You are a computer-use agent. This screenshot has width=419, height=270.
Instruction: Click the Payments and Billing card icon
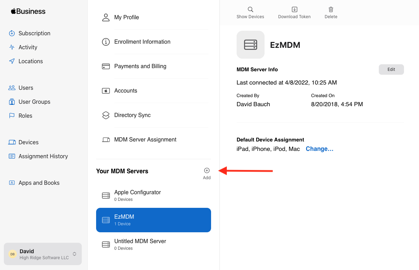106,66
